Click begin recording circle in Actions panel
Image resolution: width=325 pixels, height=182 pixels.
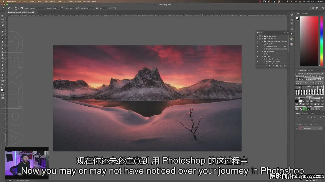(x=270, y=66)
